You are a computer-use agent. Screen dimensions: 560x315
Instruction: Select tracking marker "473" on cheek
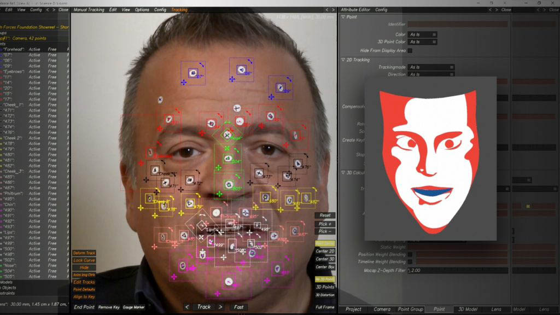point(259,173)
